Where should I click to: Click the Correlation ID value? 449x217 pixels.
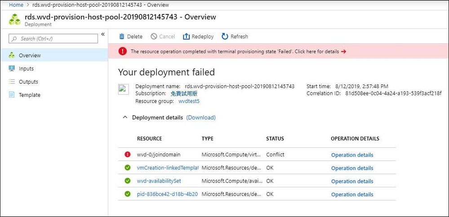pyautogui.click(x=393, y=93)
